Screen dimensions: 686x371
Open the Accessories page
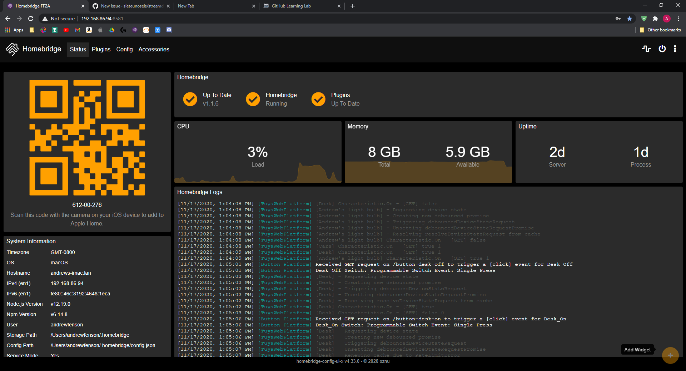point(154,49)
